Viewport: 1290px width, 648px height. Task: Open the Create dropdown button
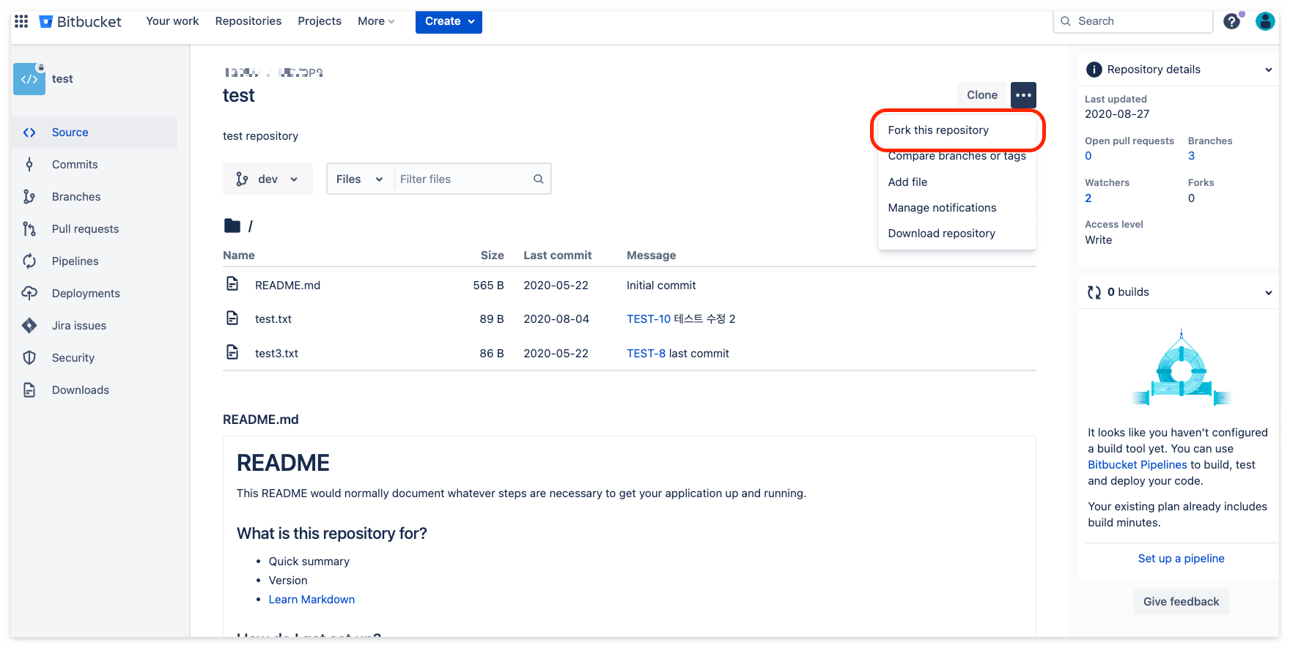pyautogui.click(x=449, y=21)
